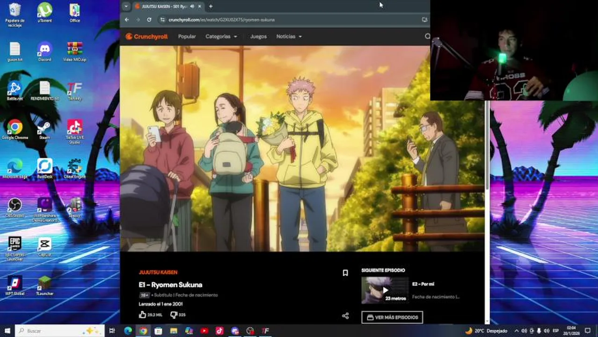Viewport: 598px width, 337px height.
Task: Play next episode thumbnail E2
Action: 385,290
